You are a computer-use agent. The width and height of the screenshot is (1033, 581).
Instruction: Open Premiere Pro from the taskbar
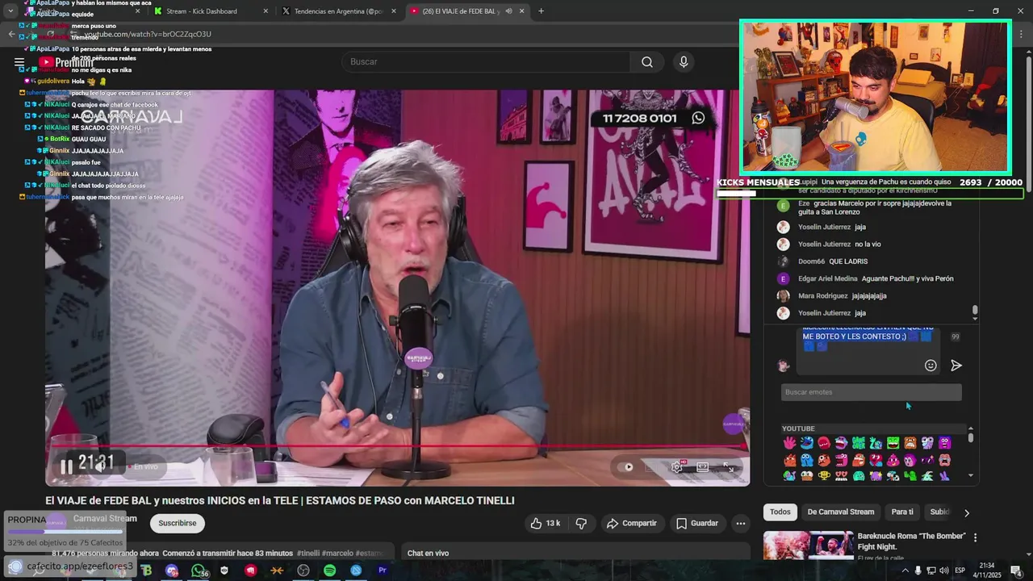coord(383,571)
